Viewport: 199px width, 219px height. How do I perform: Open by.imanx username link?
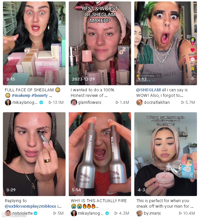coord(152,213)
